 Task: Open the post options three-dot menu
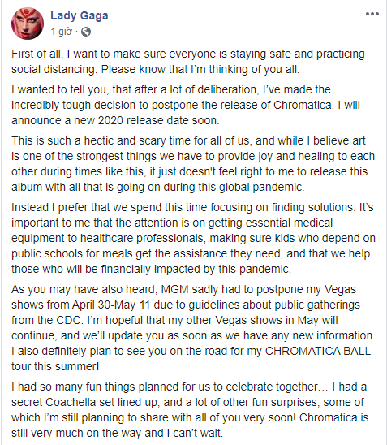pyautogui.click(x=372, y=14)
